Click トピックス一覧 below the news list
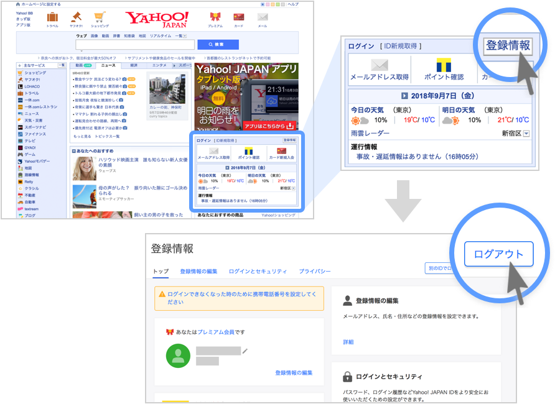555x404 pixels. click(x=107, y=137)
